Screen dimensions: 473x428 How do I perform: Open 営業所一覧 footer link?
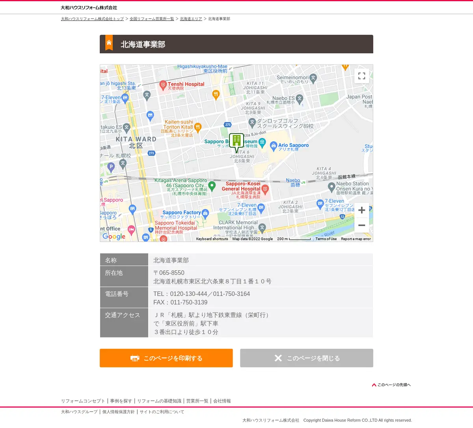click(197, 401)
